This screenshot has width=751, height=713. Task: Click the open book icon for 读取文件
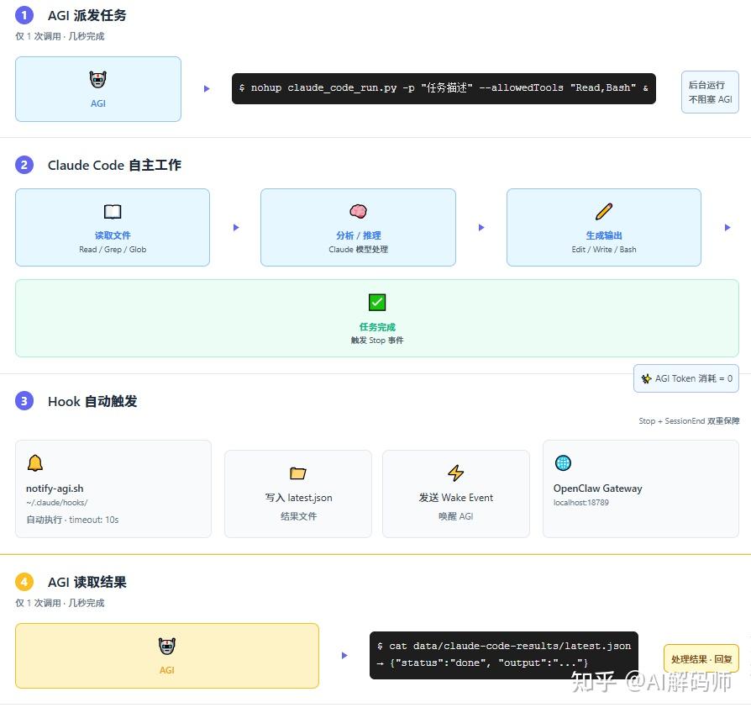click(x=113, y=211)
